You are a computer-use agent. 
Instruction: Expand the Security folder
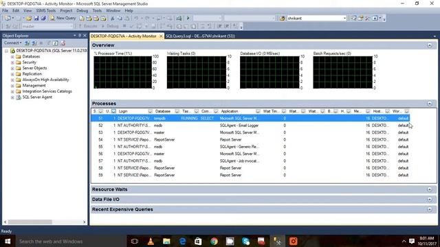coord(12,62)
